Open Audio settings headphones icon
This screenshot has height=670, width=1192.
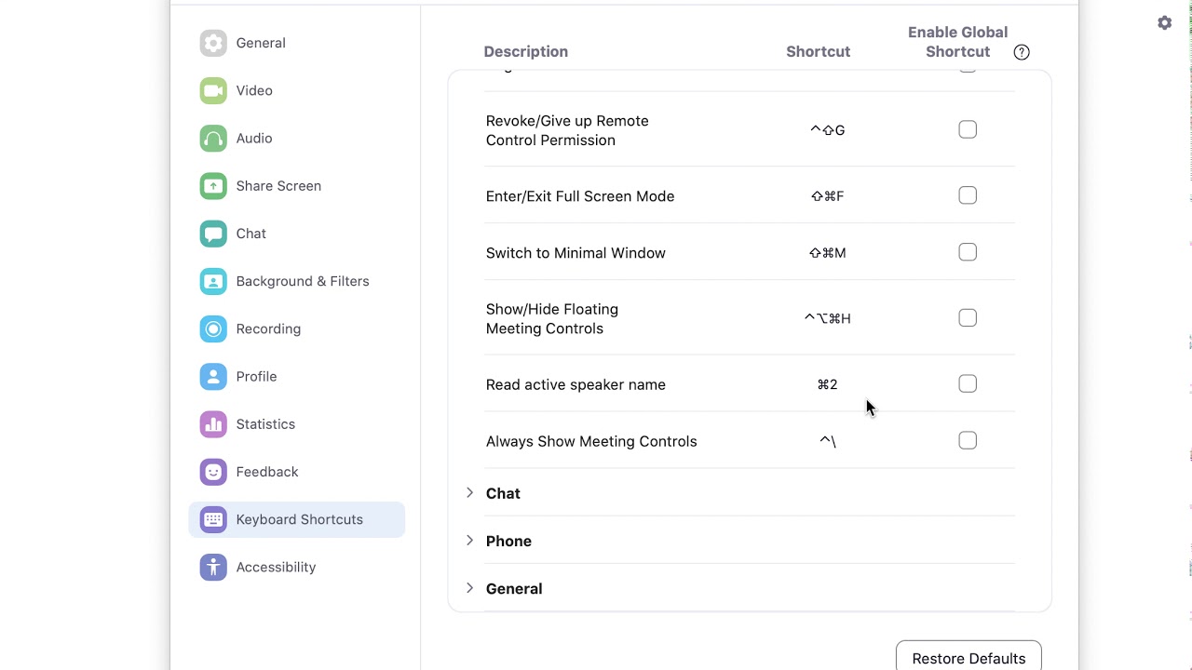pyautogui.click(x=213, y=139)
